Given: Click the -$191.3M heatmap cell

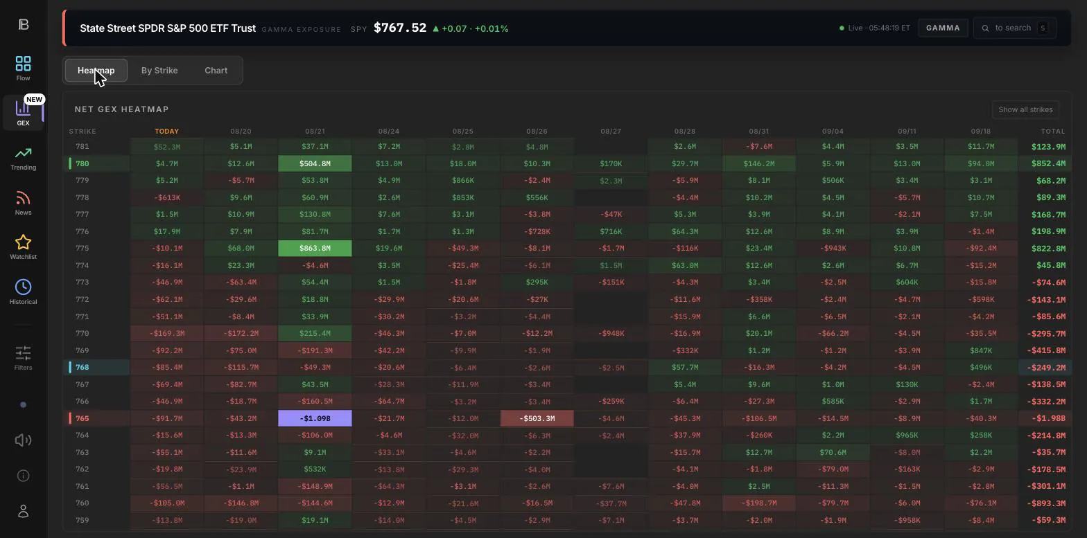Looking at the screenshot, I should coord(315,350).
